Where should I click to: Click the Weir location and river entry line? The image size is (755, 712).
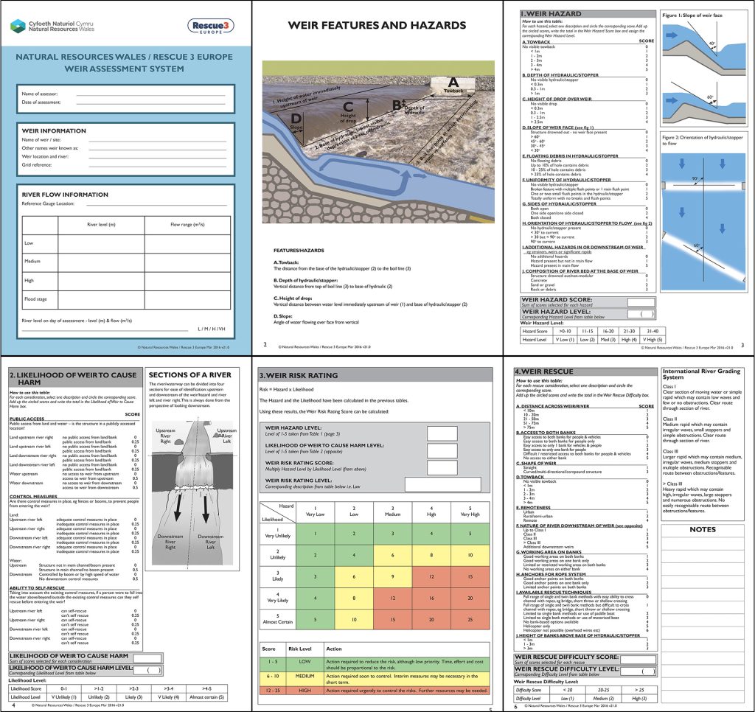[158, 158]
